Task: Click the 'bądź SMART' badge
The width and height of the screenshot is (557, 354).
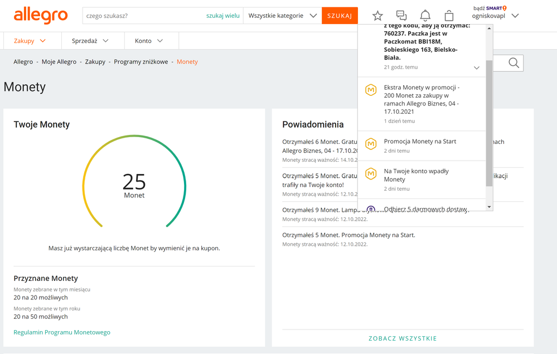Action: point(490,8)
